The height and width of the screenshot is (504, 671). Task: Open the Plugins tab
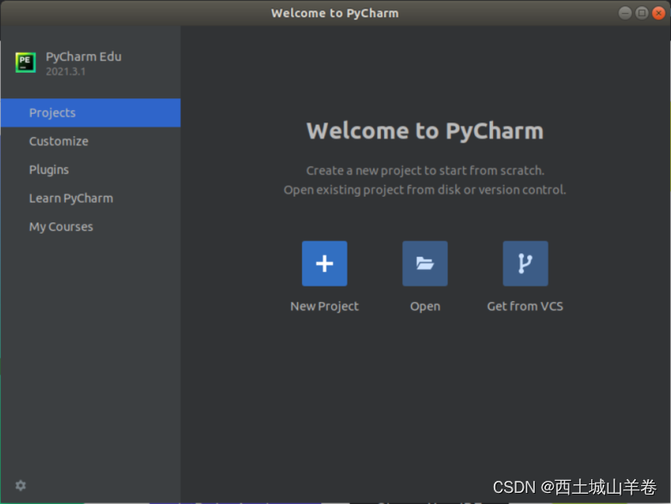coord(91,169)
